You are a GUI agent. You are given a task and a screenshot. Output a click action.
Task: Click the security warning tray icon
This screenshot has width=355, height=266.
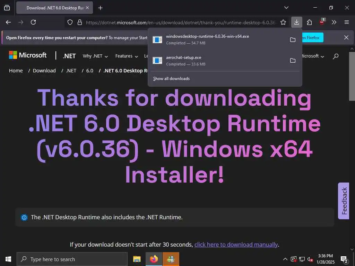click(293, 259)
